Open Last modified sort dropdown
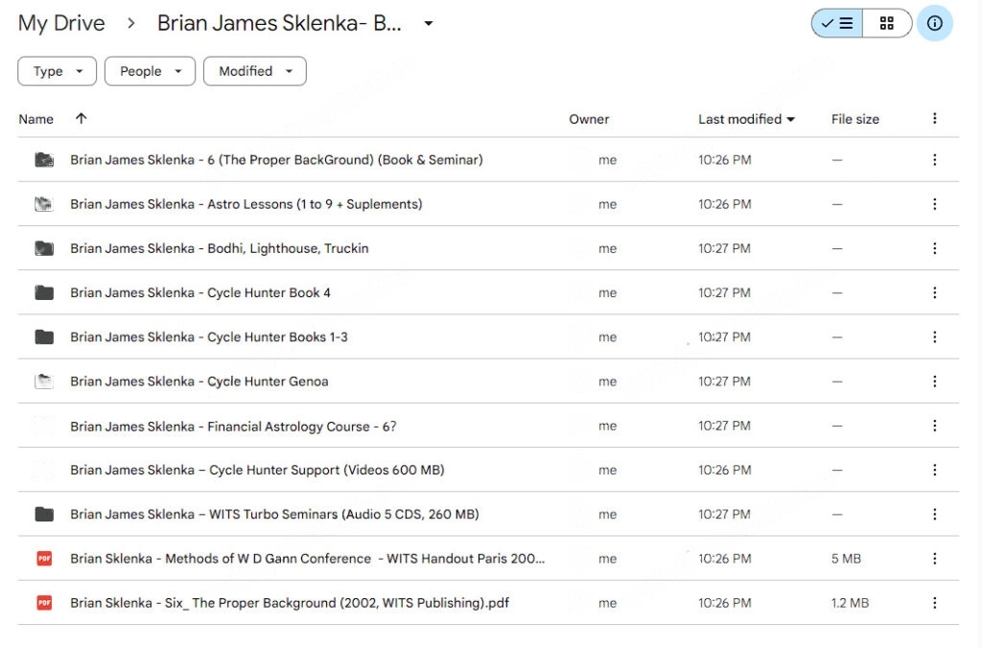The height and width of the screenshot is (648, 982). point(746,119)
